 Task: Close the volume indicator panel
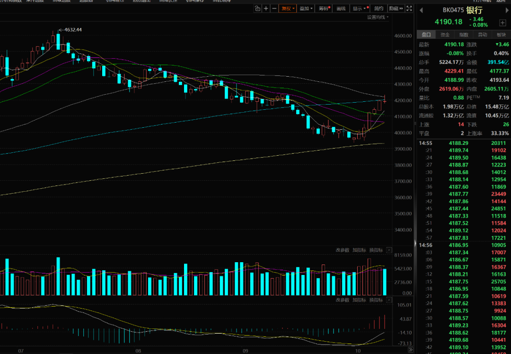point(389,250)
